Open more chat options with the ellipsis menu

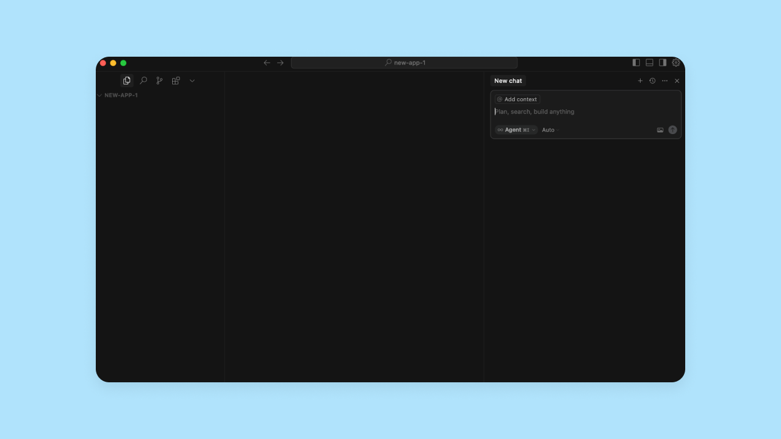[664, 80]
